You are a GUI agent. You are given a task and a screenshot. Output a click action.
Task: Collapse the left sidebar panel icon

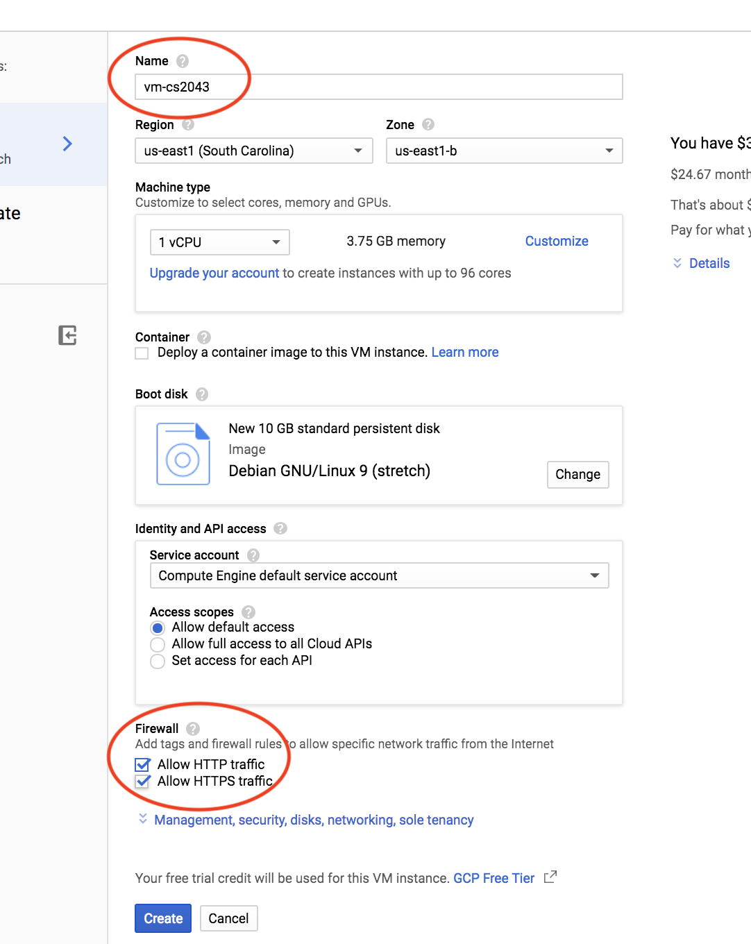pos(67,336)
